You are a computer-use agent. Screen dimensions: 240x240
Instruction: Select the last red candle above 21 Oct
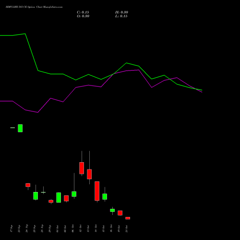point(128,218)
